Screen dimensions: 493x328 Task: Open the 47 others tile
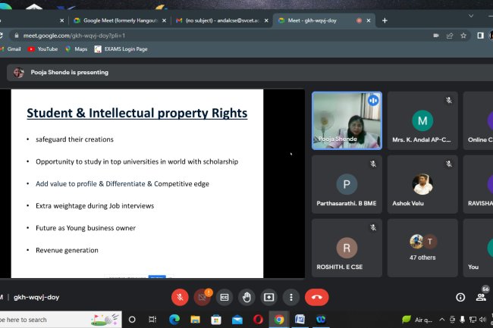point(422,248)
